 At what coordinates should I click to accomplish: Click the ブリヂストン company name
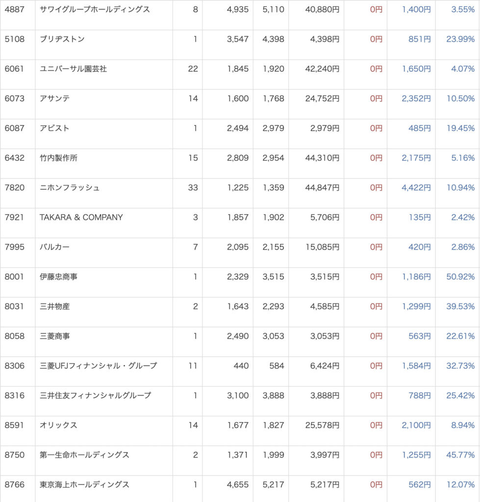click(x=62, y=39)
